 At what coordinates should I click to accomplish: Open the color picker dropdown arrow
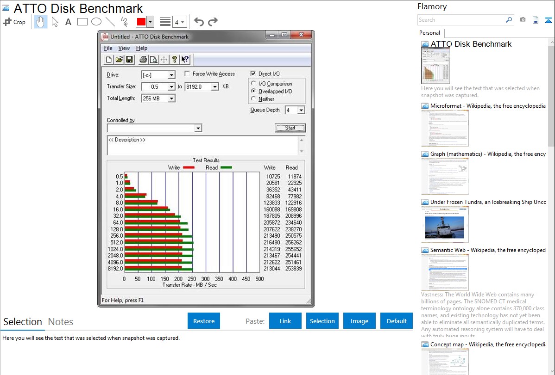151,22
